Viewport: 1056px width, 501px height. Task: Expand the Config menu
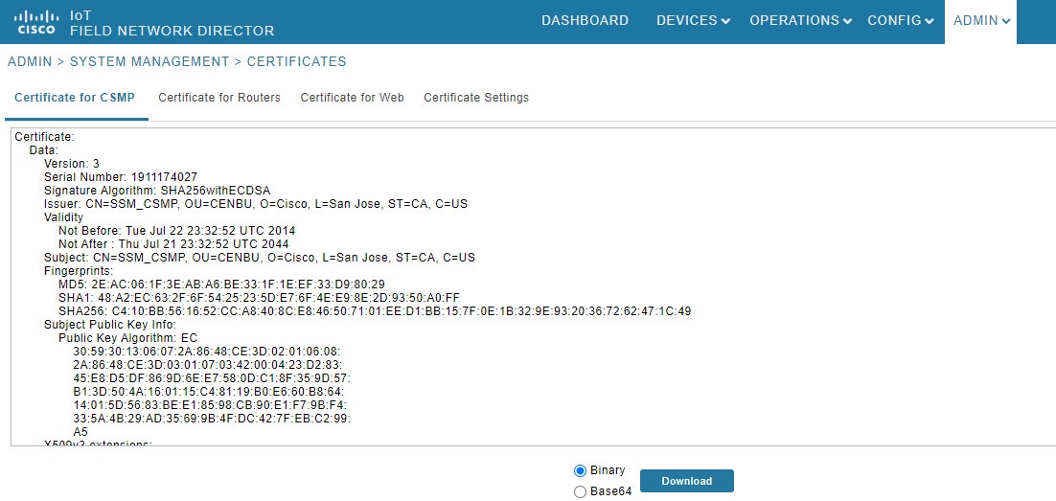pyautogui.click(x=901, y=20)
